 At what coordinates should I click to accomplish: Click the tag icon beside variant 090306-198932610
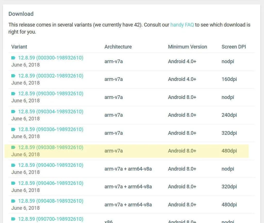[x=13, y=130]
